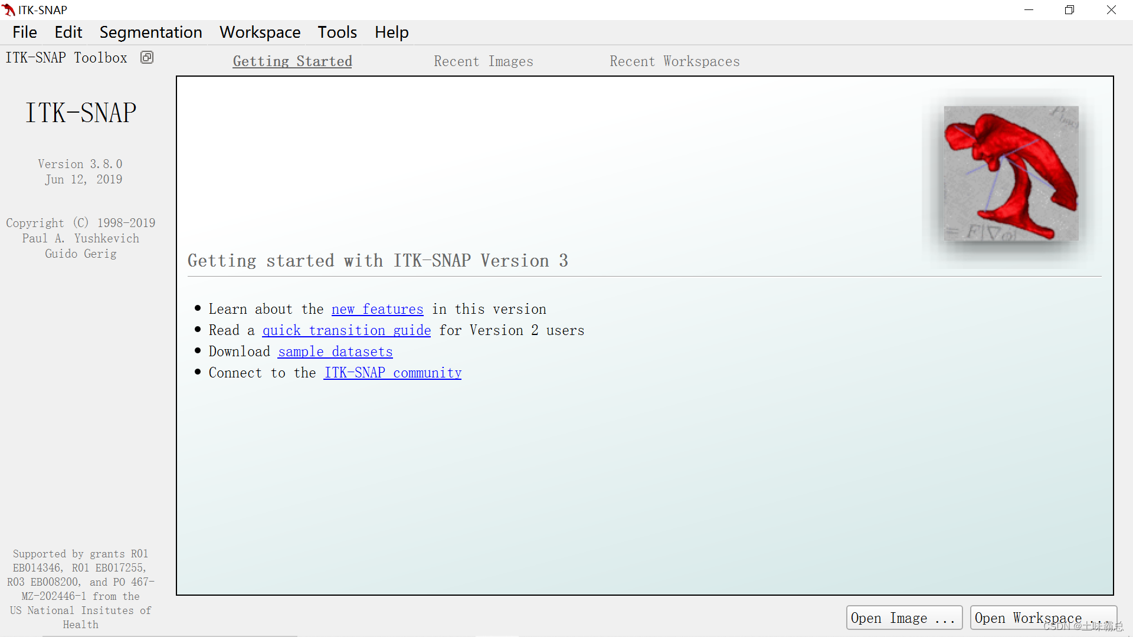The width and height of the screenshot is (1133, 637).
Task: Switch to the Recent Images tab
Action: point(483,61)
